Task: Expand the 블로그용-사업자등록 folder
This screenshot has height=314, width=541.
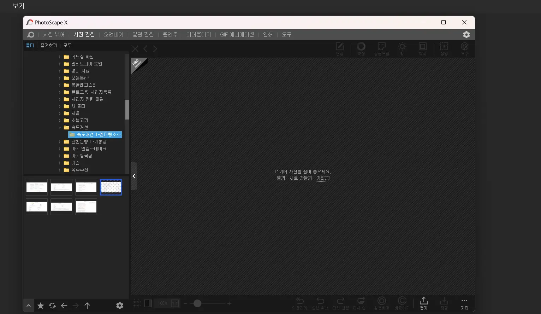Action: (x=60, y=92)
